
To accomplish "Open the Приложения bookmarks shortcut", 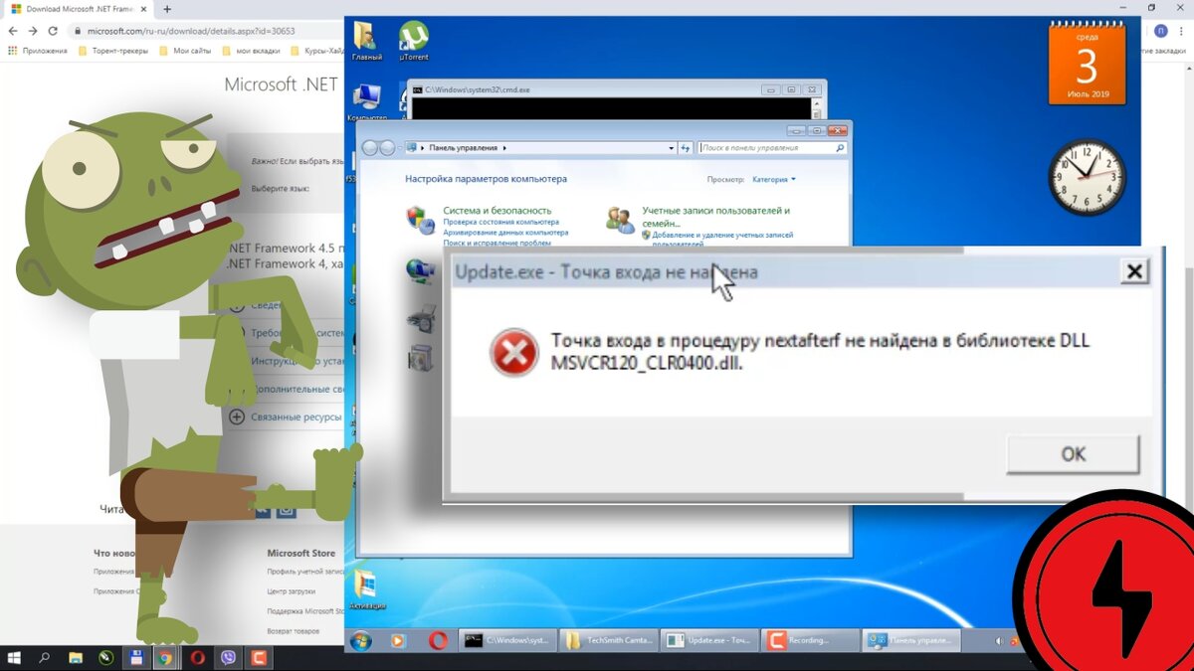I will tap(38, 50).
